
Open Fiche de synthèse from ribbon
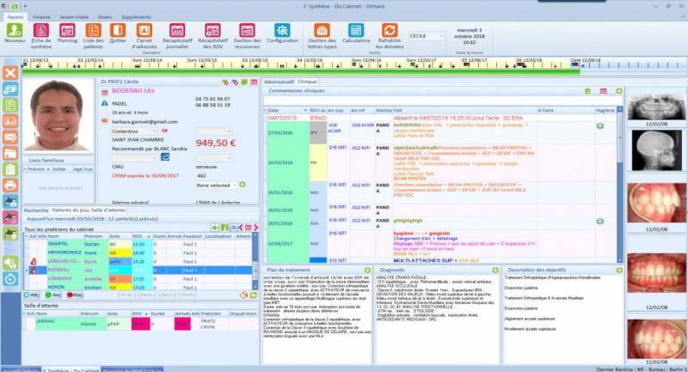tap(41, 35)
